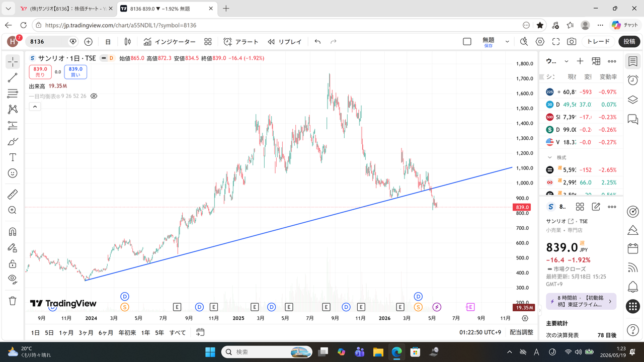This screenshot has height=362, width=644.
Task: Open the Windows Start menu
Action: [210, 351]
